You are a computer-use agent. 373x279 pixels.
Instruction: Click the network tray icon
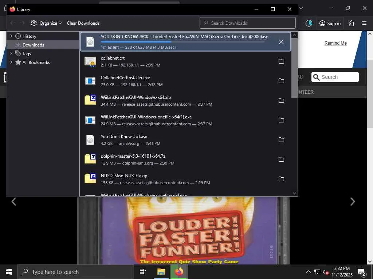tap(317, 272)
